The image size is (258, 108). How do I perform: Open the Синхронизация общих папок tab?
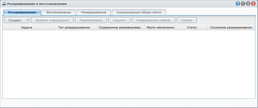coord(139,12)
